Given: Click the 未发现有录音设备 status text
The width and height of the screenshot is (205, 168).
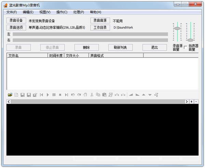Looking at the screenshot, I should click(x=42, y=21).
